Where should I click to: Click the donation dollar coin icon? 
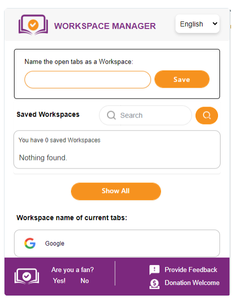click(x=154, y=284)
